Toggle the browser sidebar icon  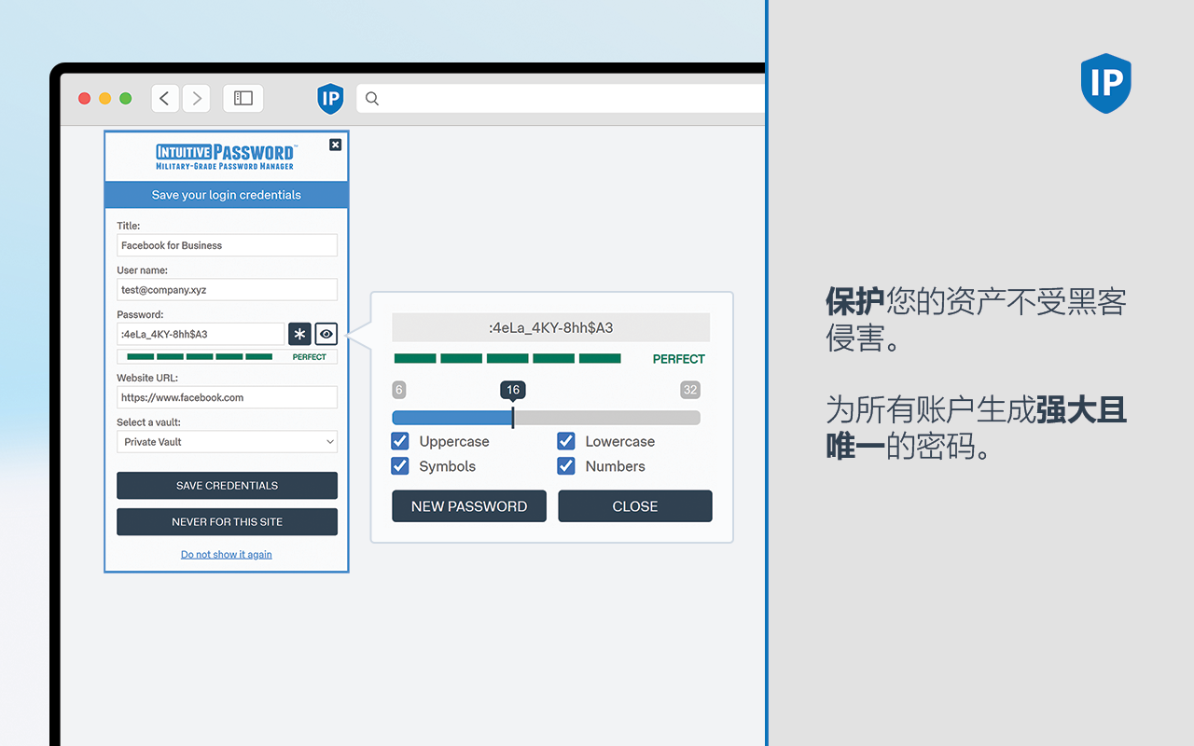click(x=243, y=98)
